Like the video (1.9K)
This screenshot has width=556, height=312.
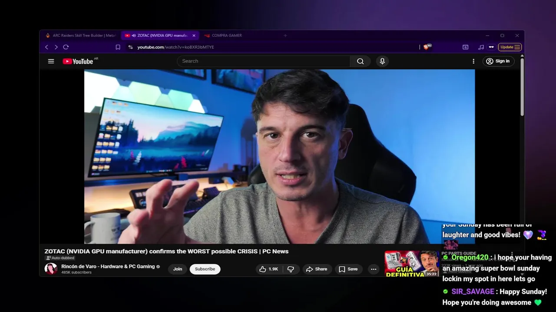[x=268, y=269]
